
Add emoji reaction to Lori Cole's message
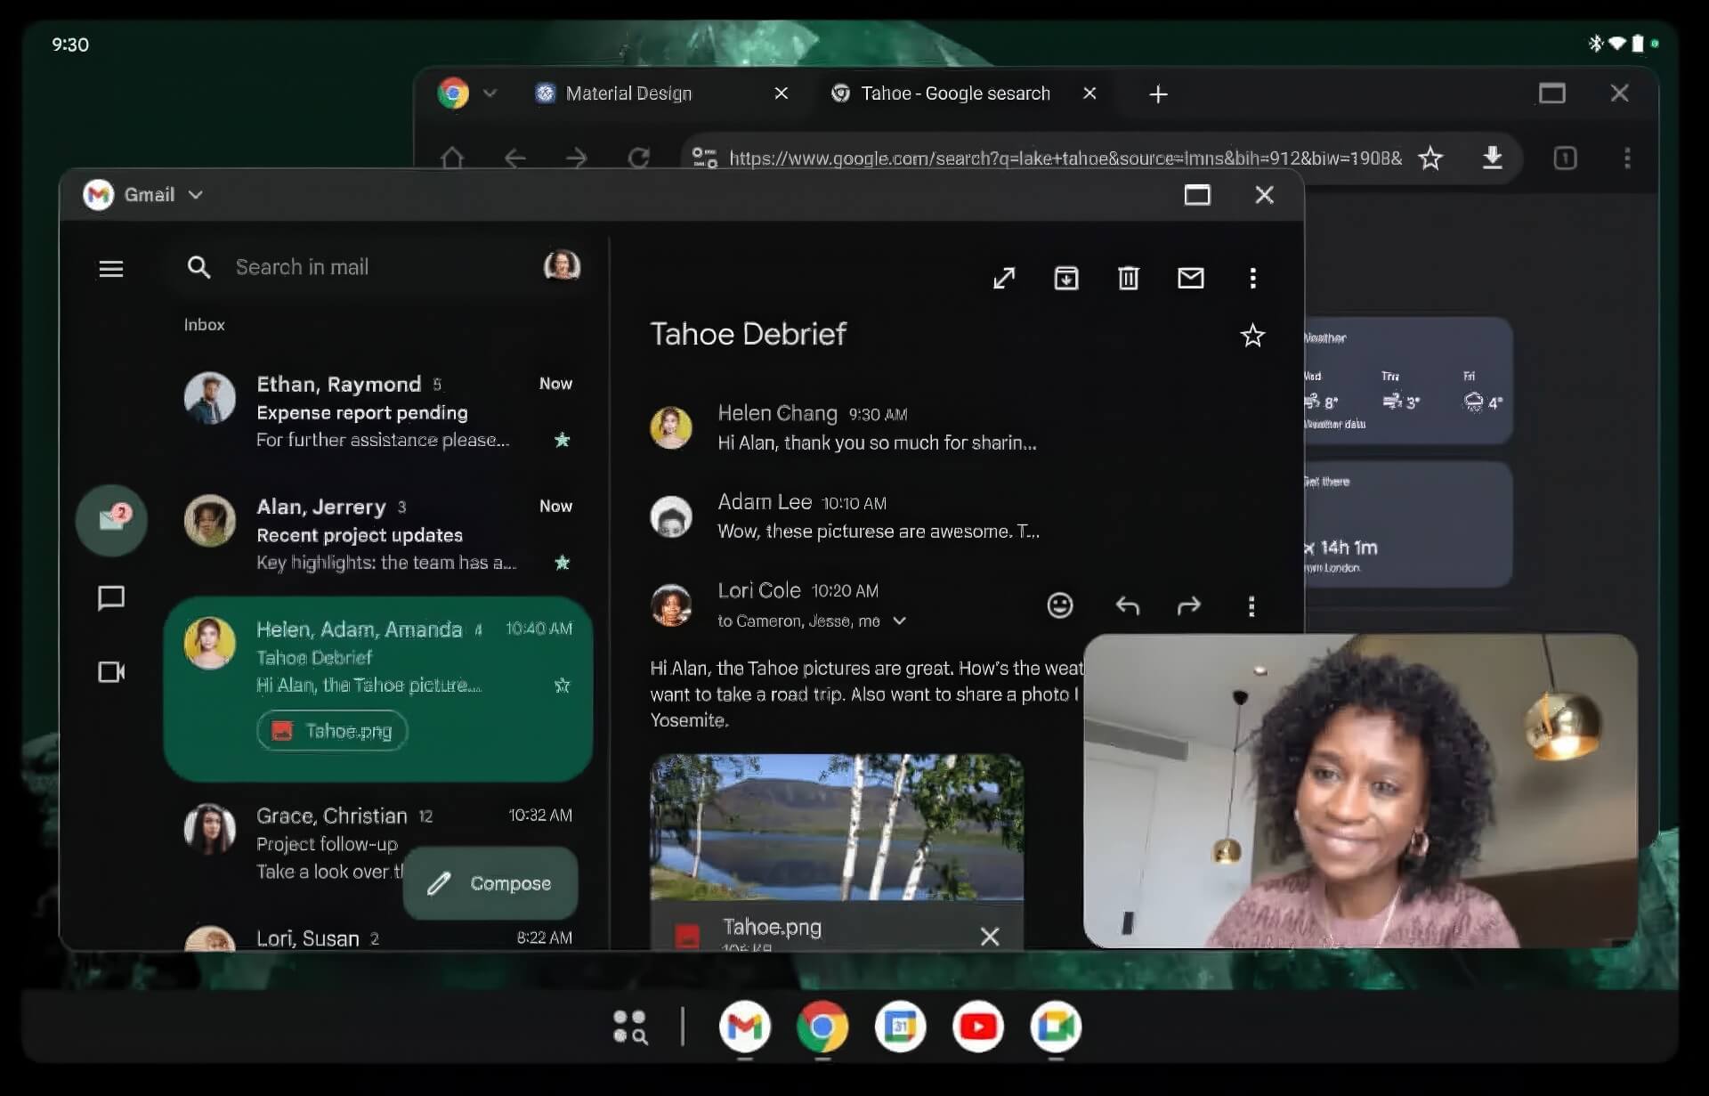pyautogui.click(x=1059, y=605)
